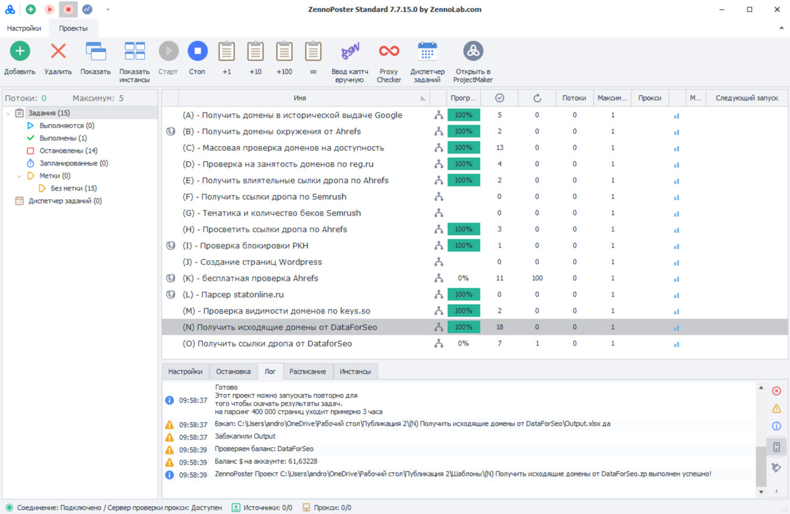Click the schedule icon beside row (B)
This screenshot has height=514, width=790.
[170, 132]
